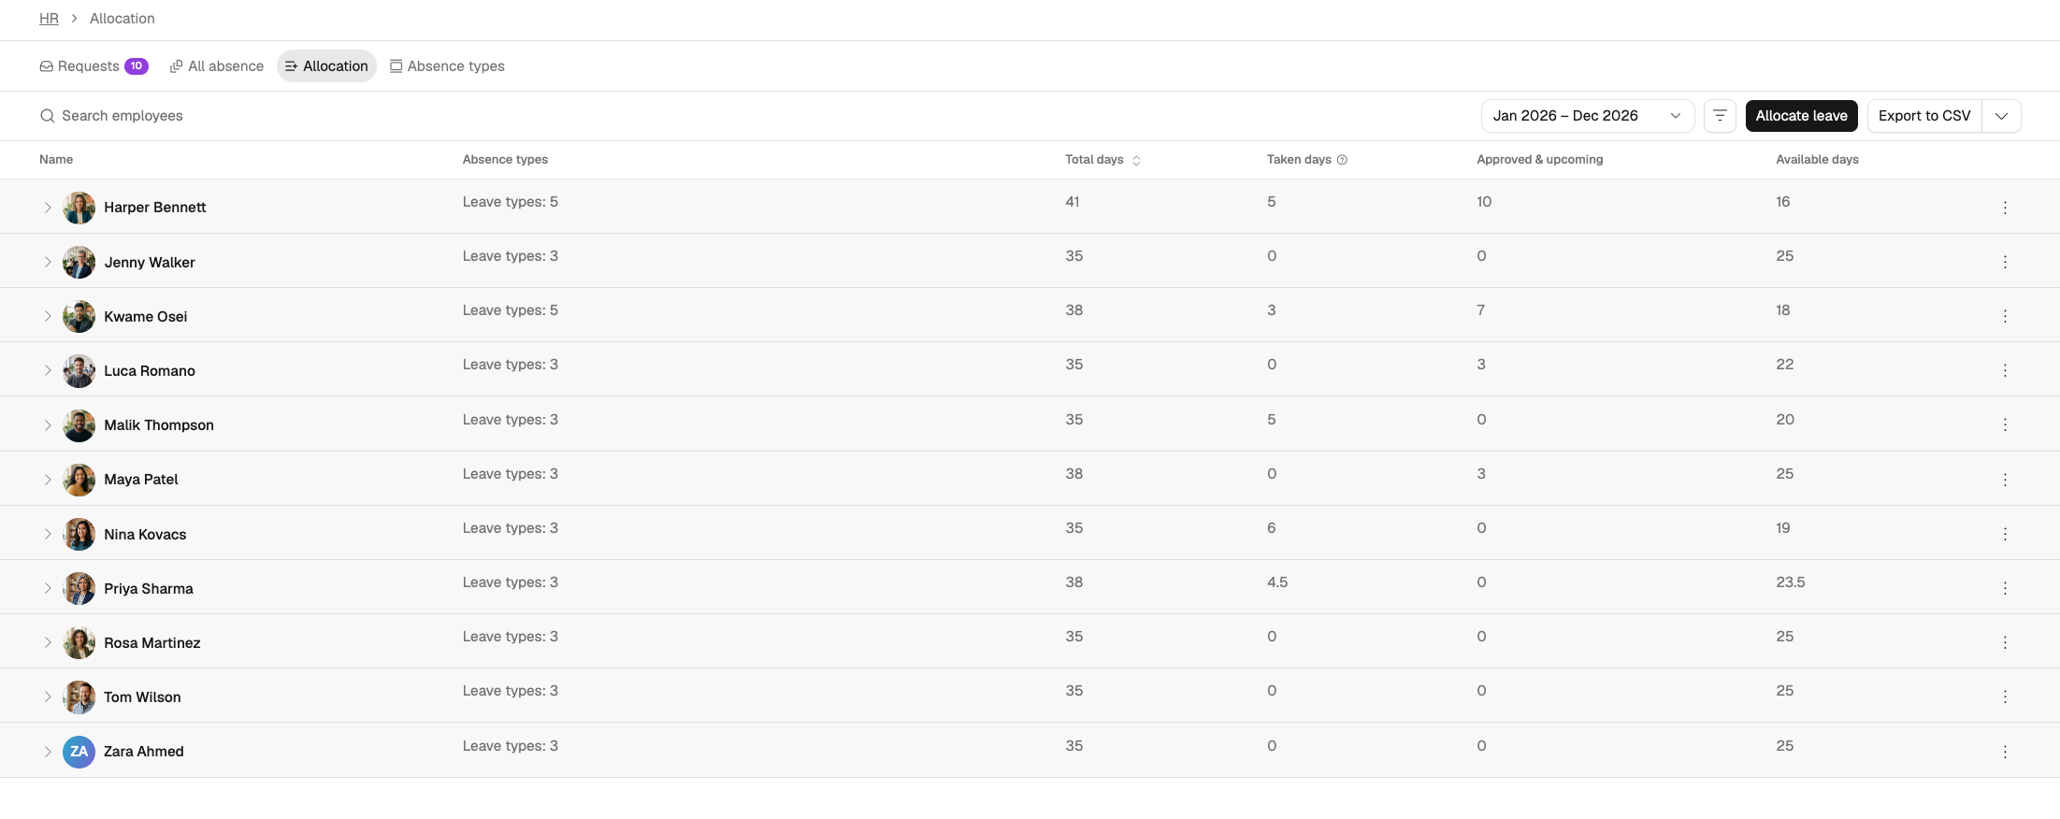Go to HR breadcrumb link
The width and height of the screenshot is (2060, 819).
coord(49,19)
